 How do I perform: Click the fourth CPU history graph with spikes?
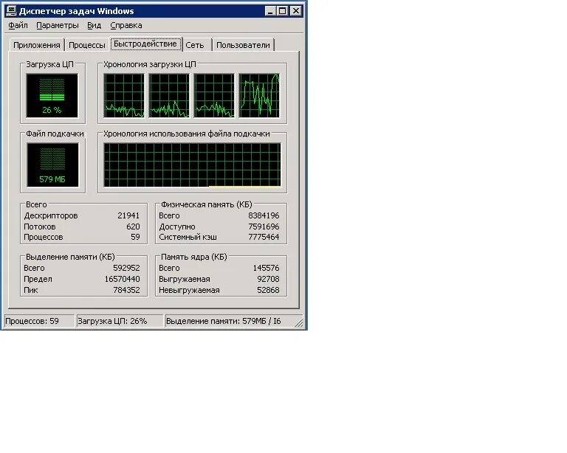point(259,96)
